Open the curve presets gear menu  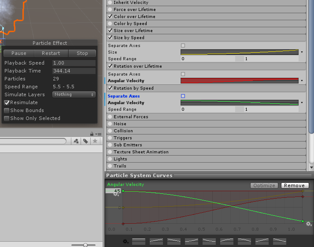[x=126, y=241]
